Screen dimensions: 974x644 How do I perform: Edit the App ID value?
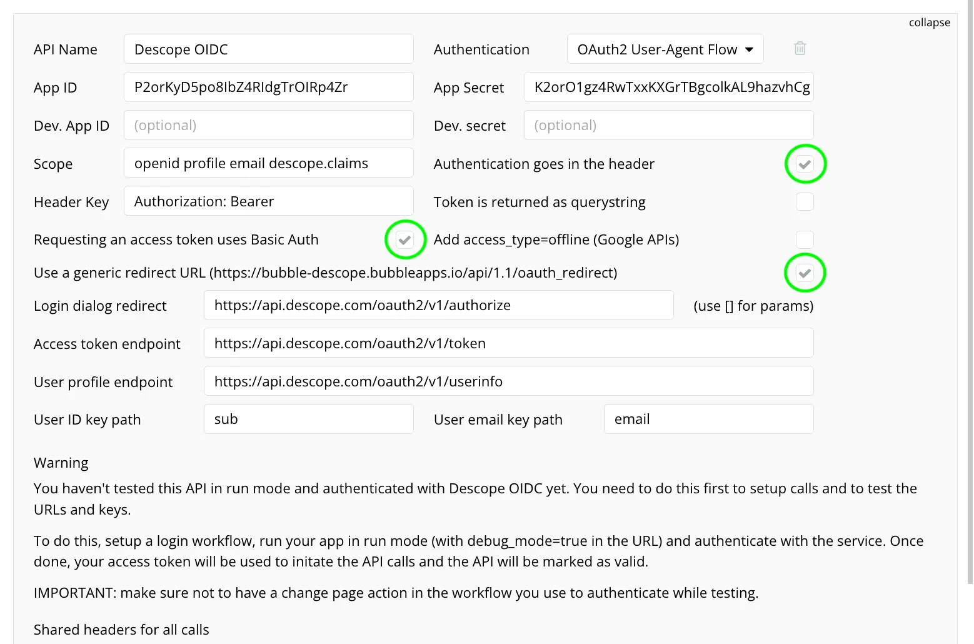pyautogui.click(x=268, y=87)
